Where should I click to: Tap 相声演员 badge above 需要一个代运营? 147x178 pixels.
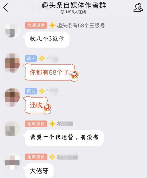[x=36, y=124]
